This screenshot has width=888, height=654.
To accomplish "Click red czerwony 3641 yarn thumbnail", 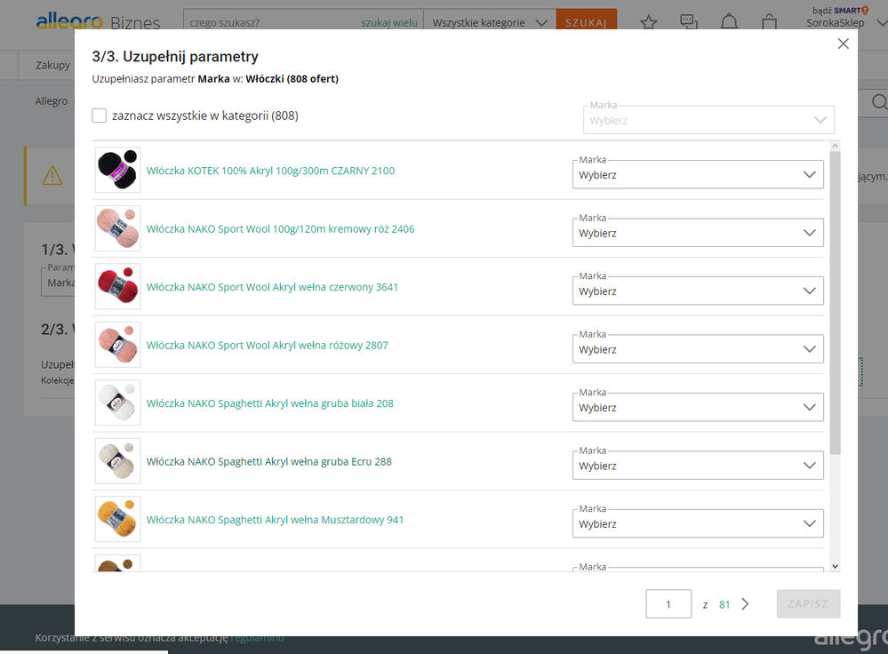I will (118, 286).
